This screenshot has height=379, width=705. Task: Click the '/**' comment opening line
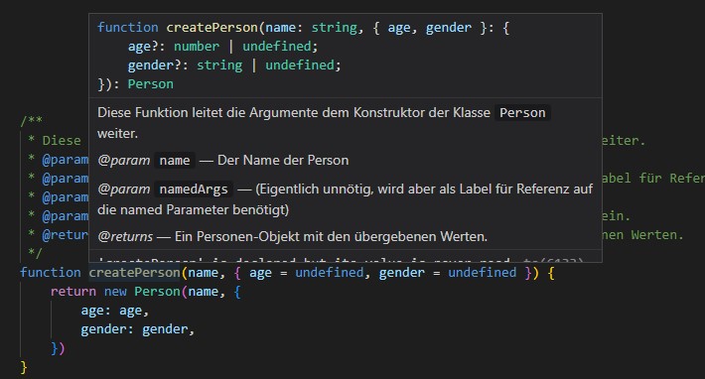(x=31, y=121)
